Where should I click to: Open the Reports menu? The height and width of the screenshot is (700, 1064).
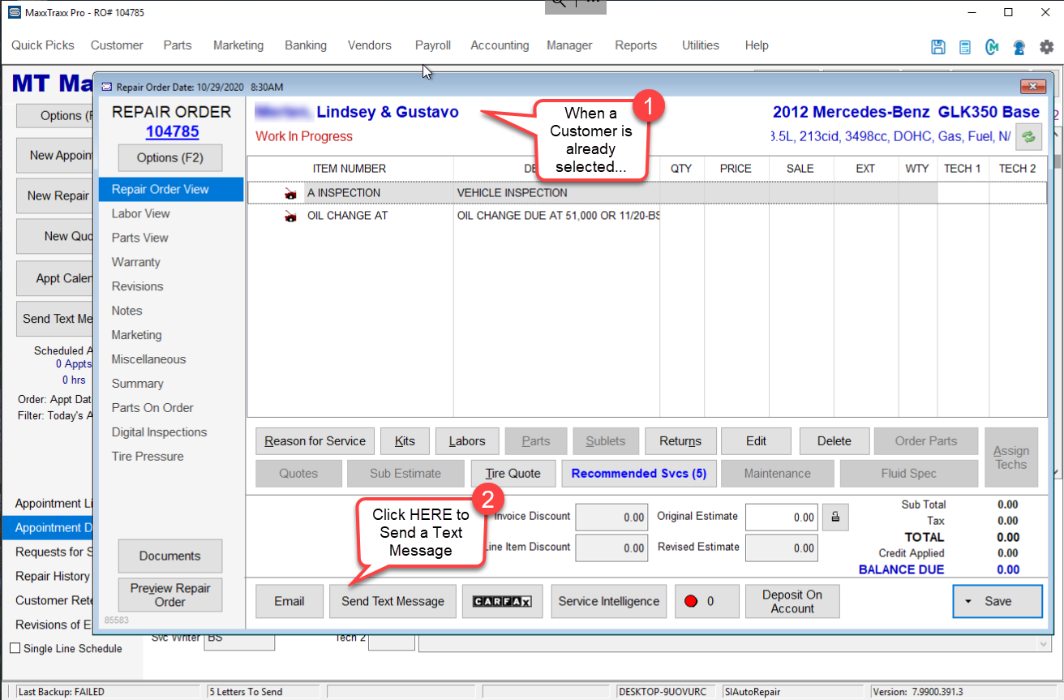pyautogui.click(x=636, y=45)
